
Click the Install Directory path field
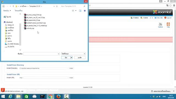[x=43, y=68]
